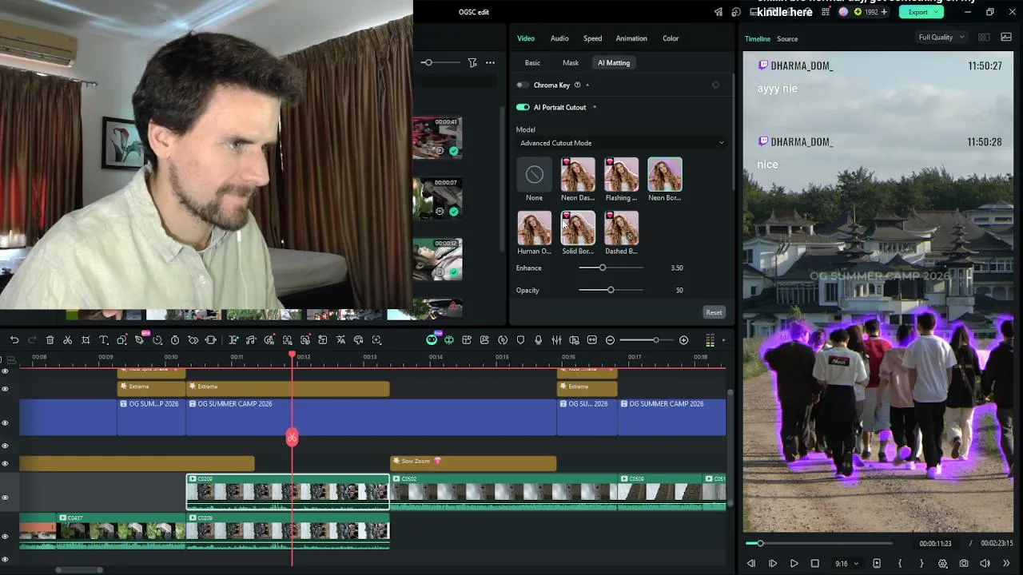Hide the C0209 upper video track

(5, 497)
